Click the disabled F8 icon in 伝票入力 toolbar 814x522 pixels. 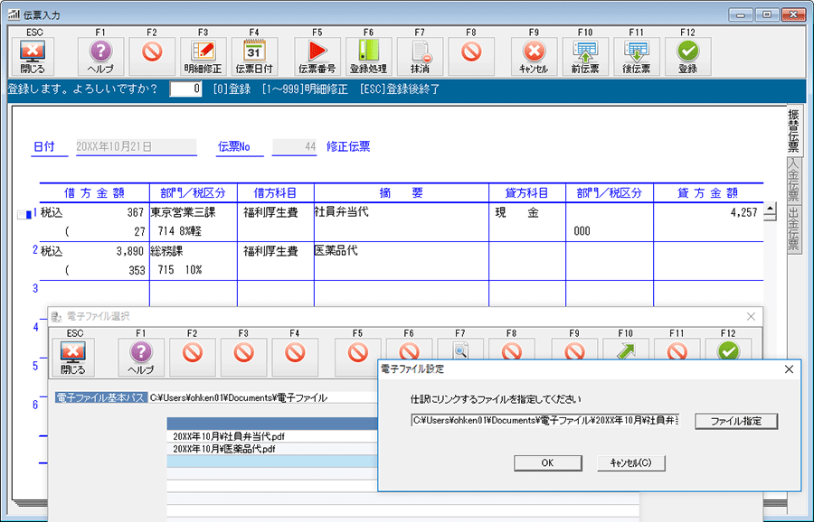[x=471, y=57]
